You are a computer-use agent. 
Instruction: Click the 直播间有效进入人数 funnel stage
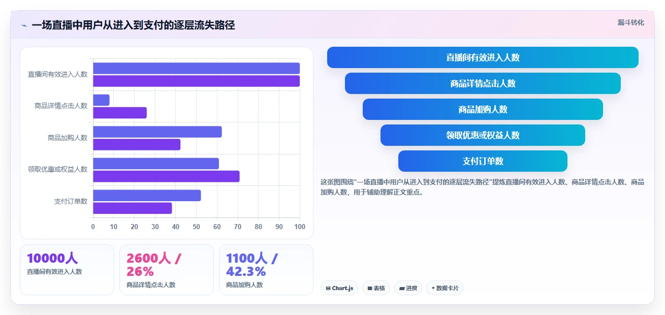coord(483,57)
